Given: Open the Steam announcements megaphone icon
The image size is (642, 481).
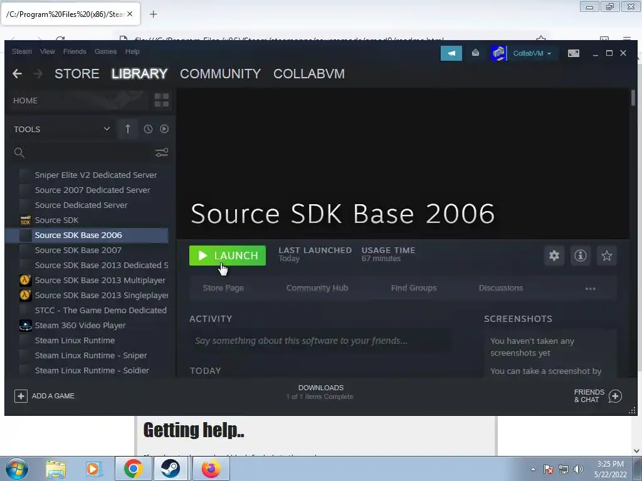Looking at the screenshot, I should click(451, 53).
